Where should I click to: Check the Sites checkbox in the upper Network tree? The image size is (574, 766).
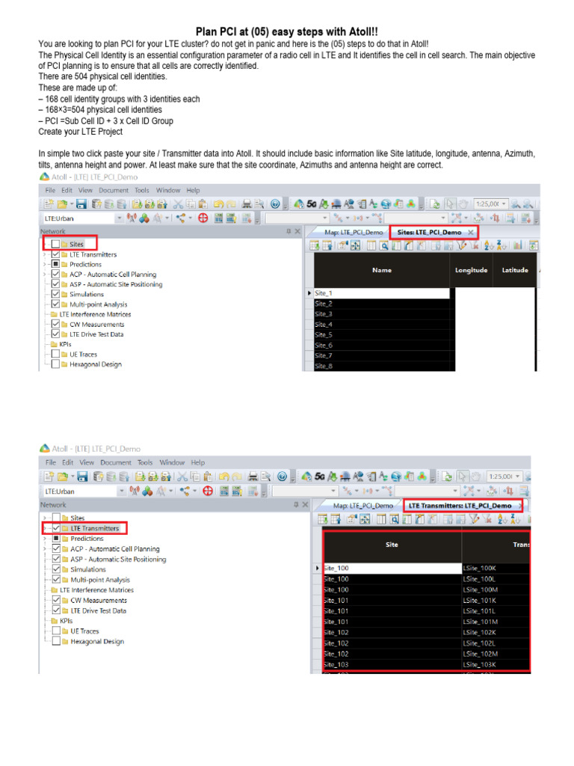[55, 244]
